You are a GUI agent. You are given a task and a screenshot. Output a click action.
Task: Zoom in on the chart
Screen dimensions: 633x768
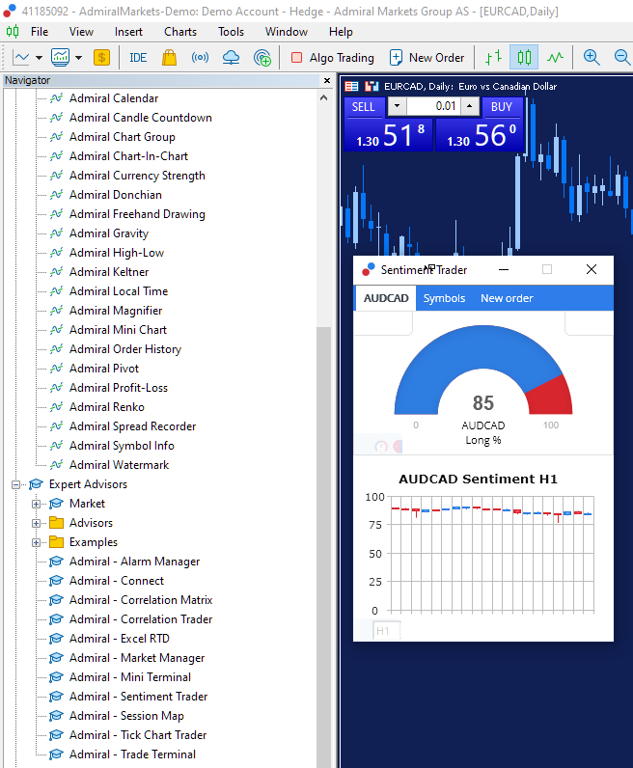click(592, 57)
